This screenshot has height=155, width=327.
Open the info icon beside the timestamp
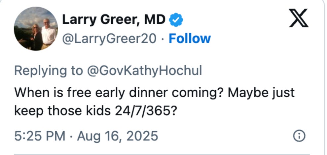click(299, 136)
